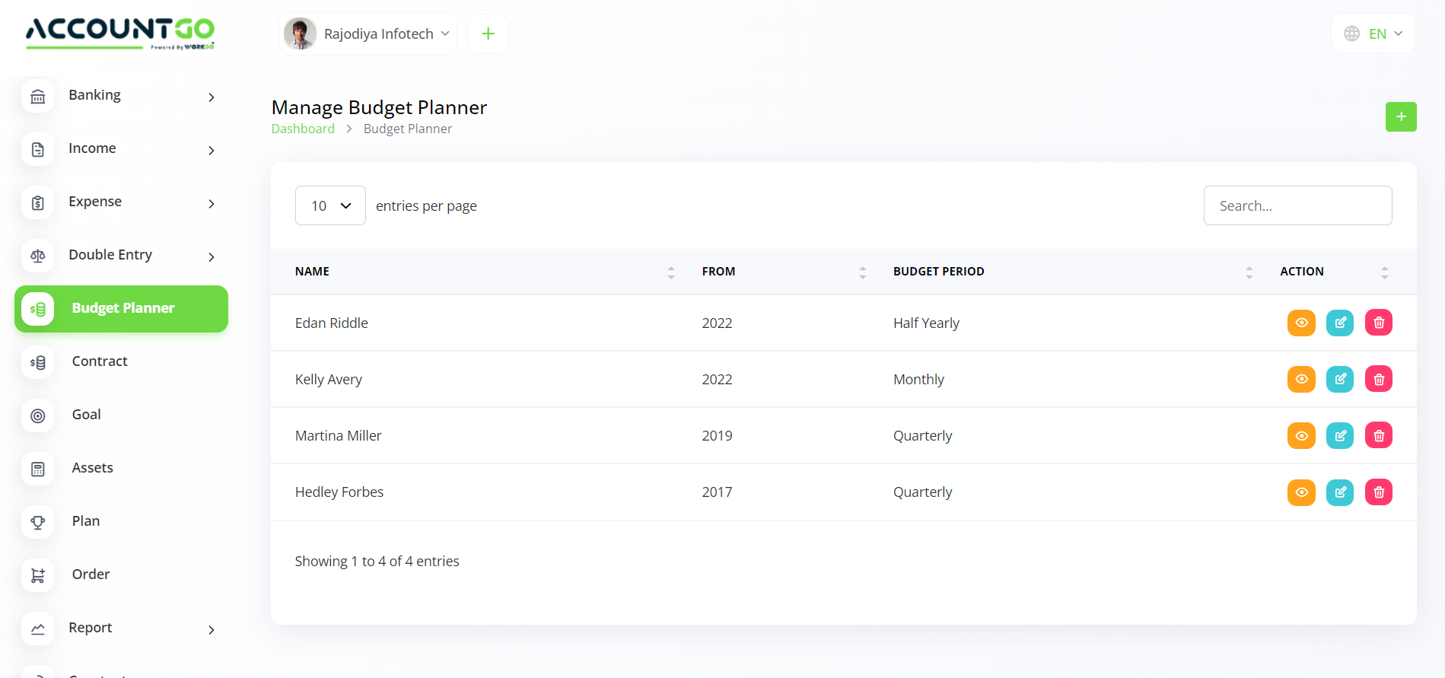Go to Assets in the sidebar
This screenshot has height=678, width=1445.
[x=92, y=468]
